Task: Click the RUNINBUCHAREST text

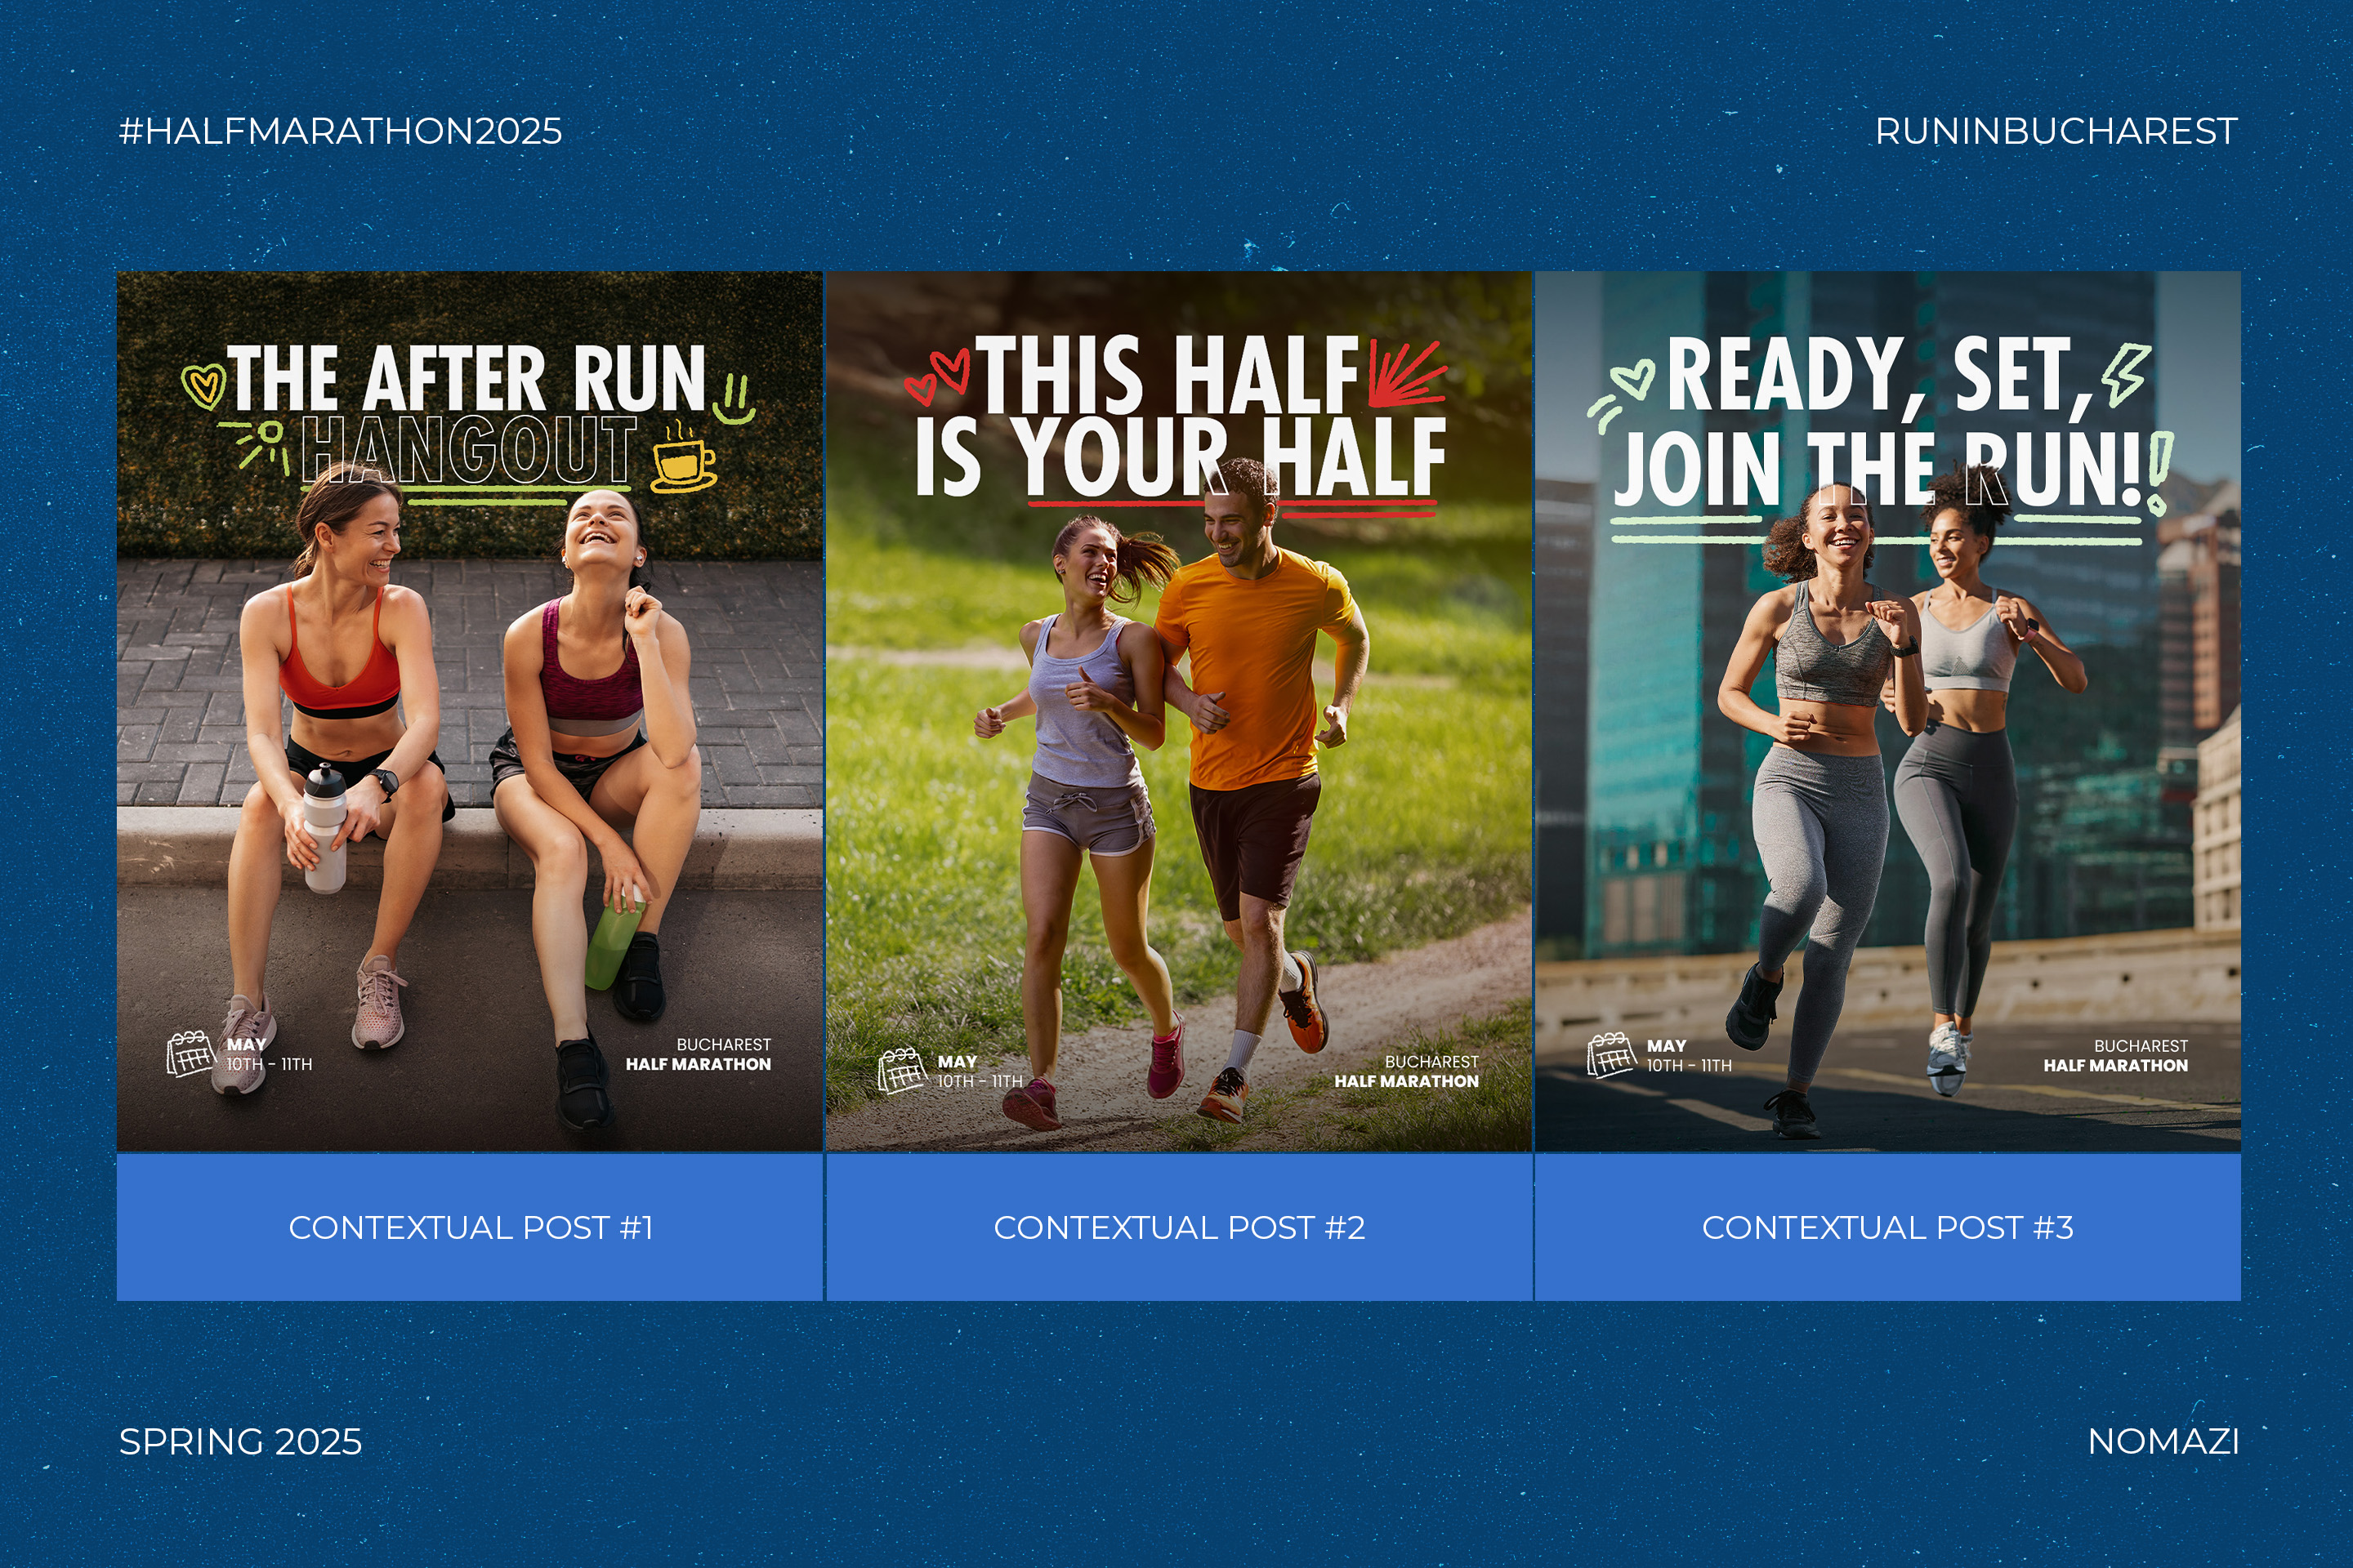Action: (2056, 131)
